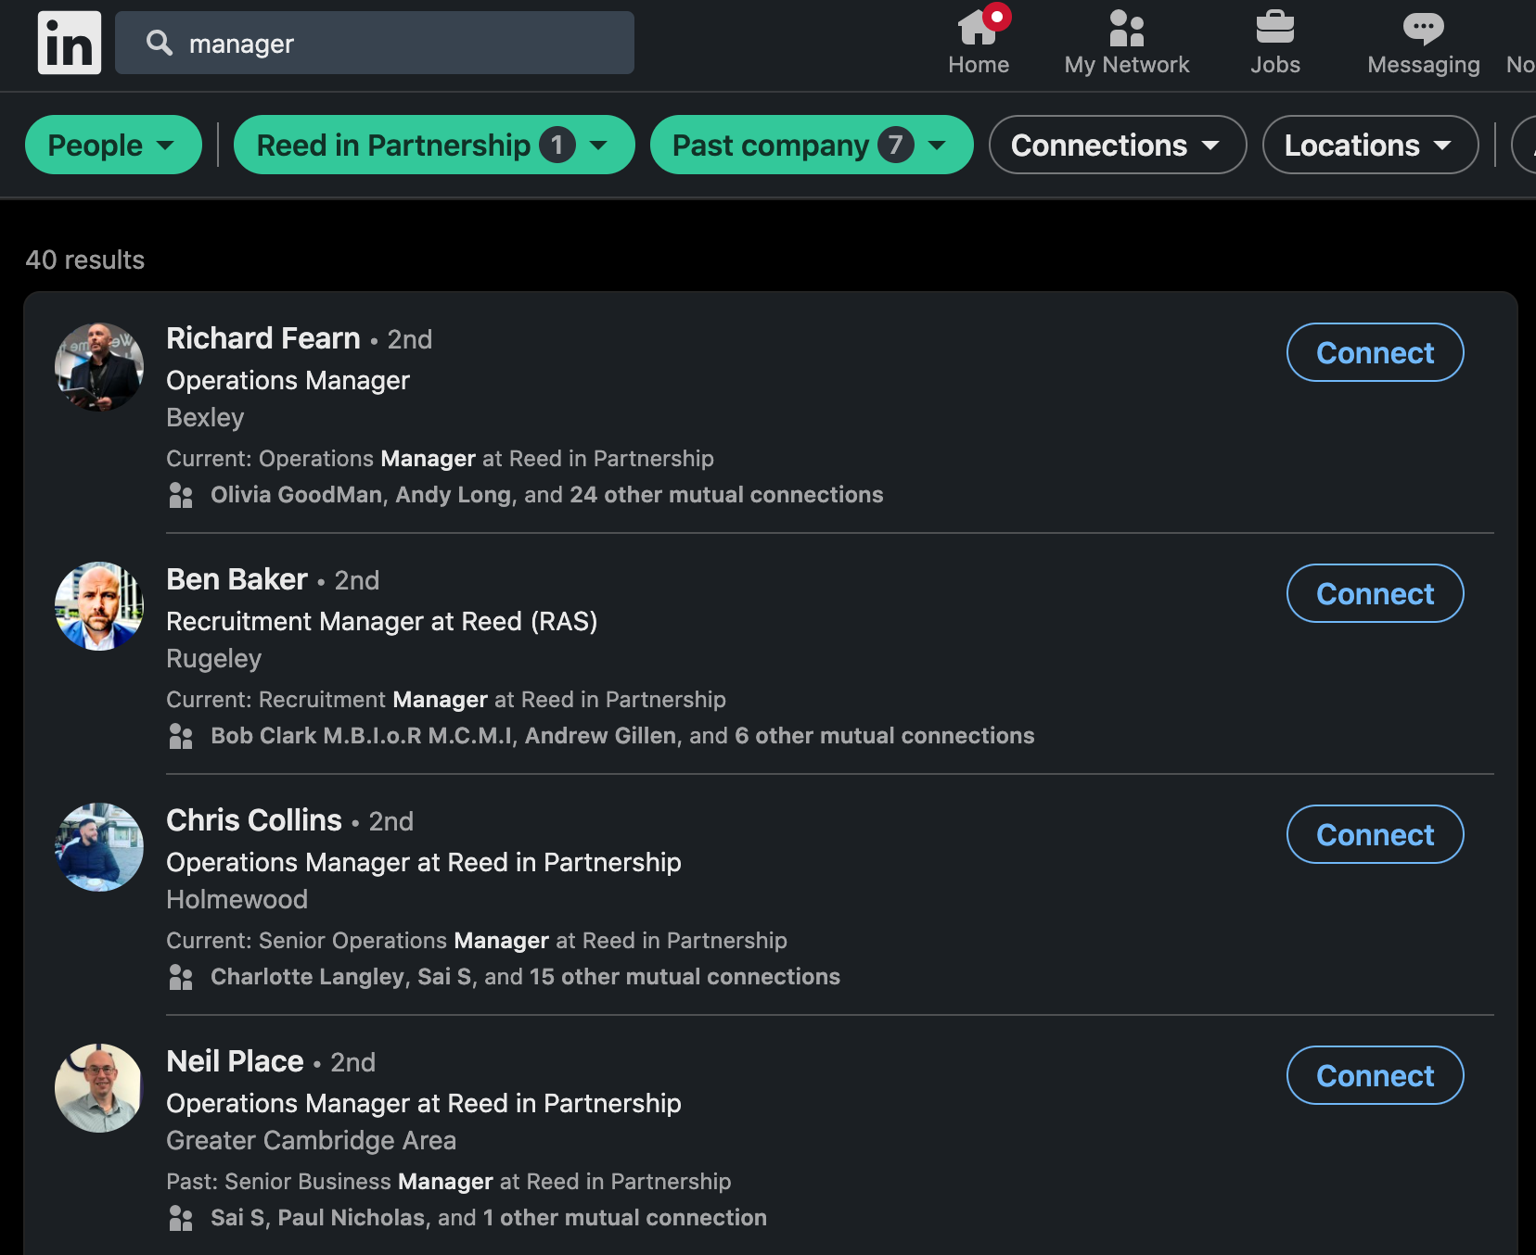Expand the Locations filter dropdown
Image resolution: width=1536 pixels, height=1255 pixels.
click(1369, 146)
